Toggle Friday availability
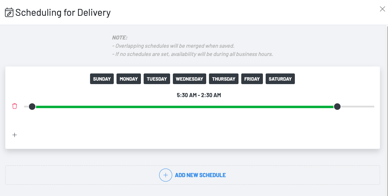388x196 pixels. click(x=252, y=79)
